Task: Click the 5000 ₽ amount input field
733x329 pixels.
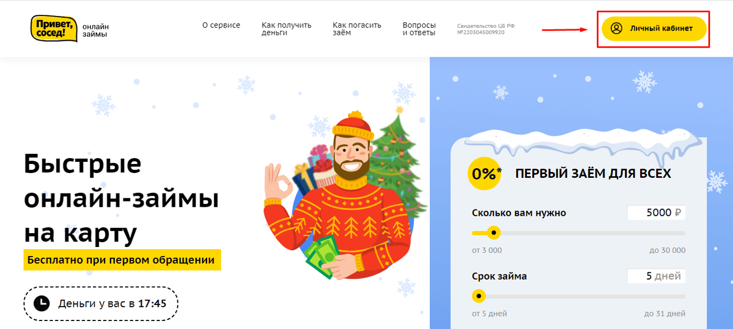Action: coord(656,213)
